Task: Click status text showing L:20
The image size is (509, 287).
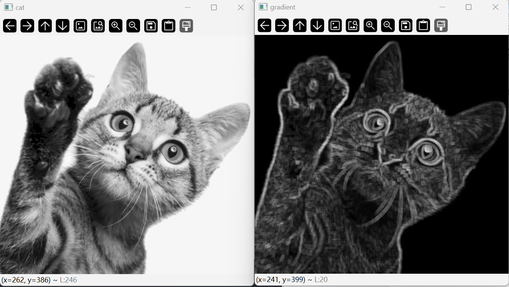Action: [321, 280]
